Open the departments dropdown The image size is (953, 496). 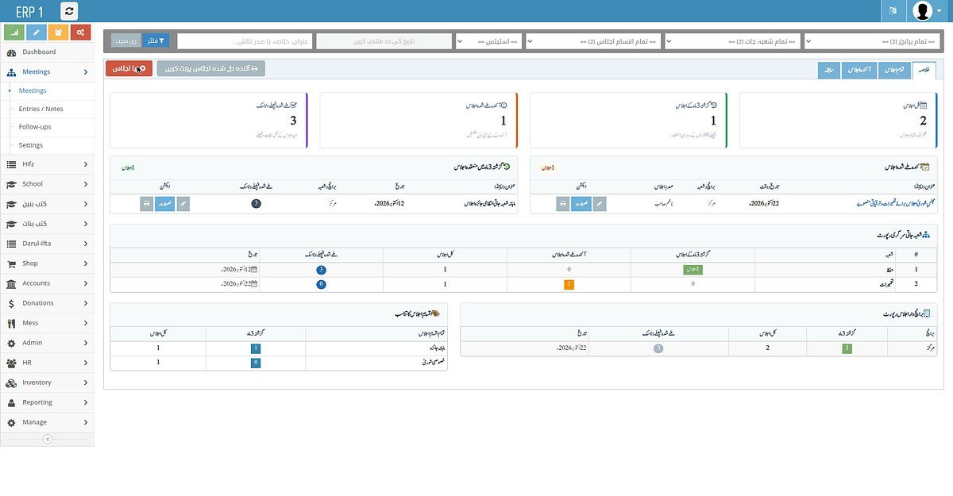click(x=732, y=40)
